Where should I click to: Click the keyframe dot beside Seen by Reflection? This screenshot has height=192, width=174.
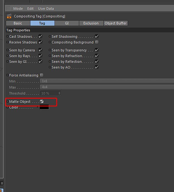coord(50,61)
